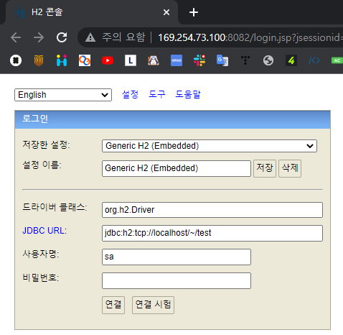This screenshot has height=335, width=343.
Task: Click the browser forward arrow
Action: (39, 37)
